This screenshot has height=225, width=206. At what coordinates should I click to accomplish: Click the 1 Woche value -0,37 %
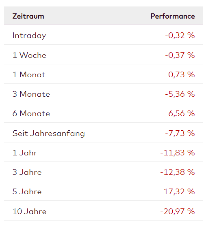[x=180, y=55]
